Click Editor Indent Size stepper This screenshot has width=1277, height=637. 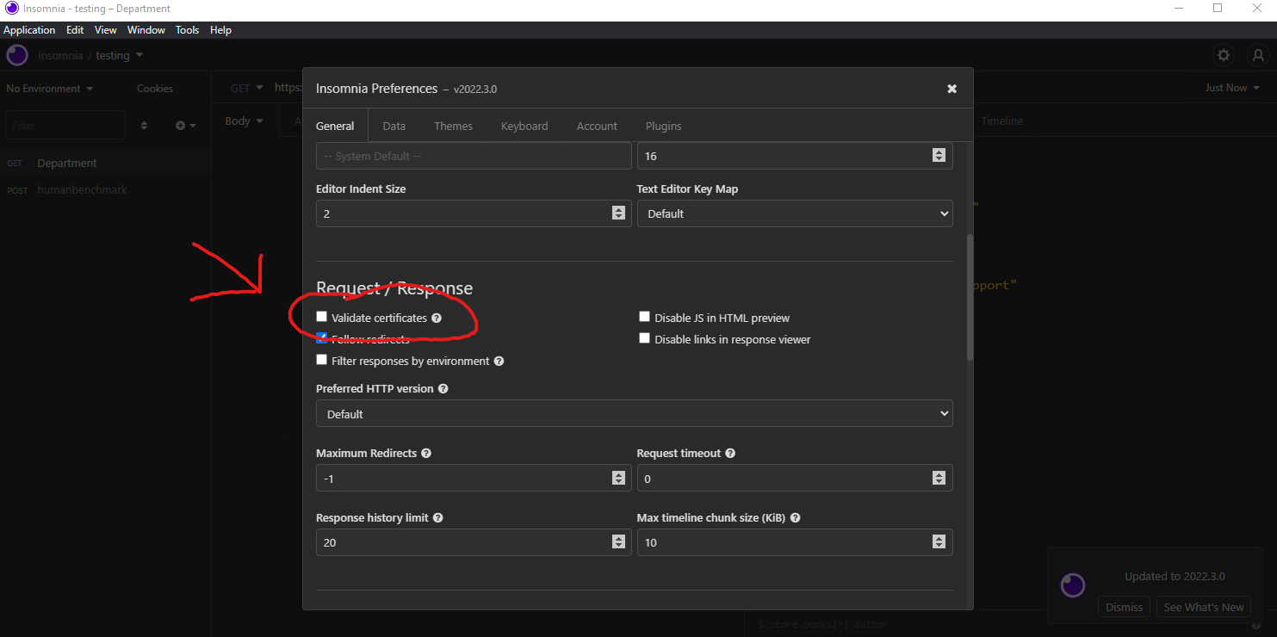pyautogui.click(x=618, y=213)
